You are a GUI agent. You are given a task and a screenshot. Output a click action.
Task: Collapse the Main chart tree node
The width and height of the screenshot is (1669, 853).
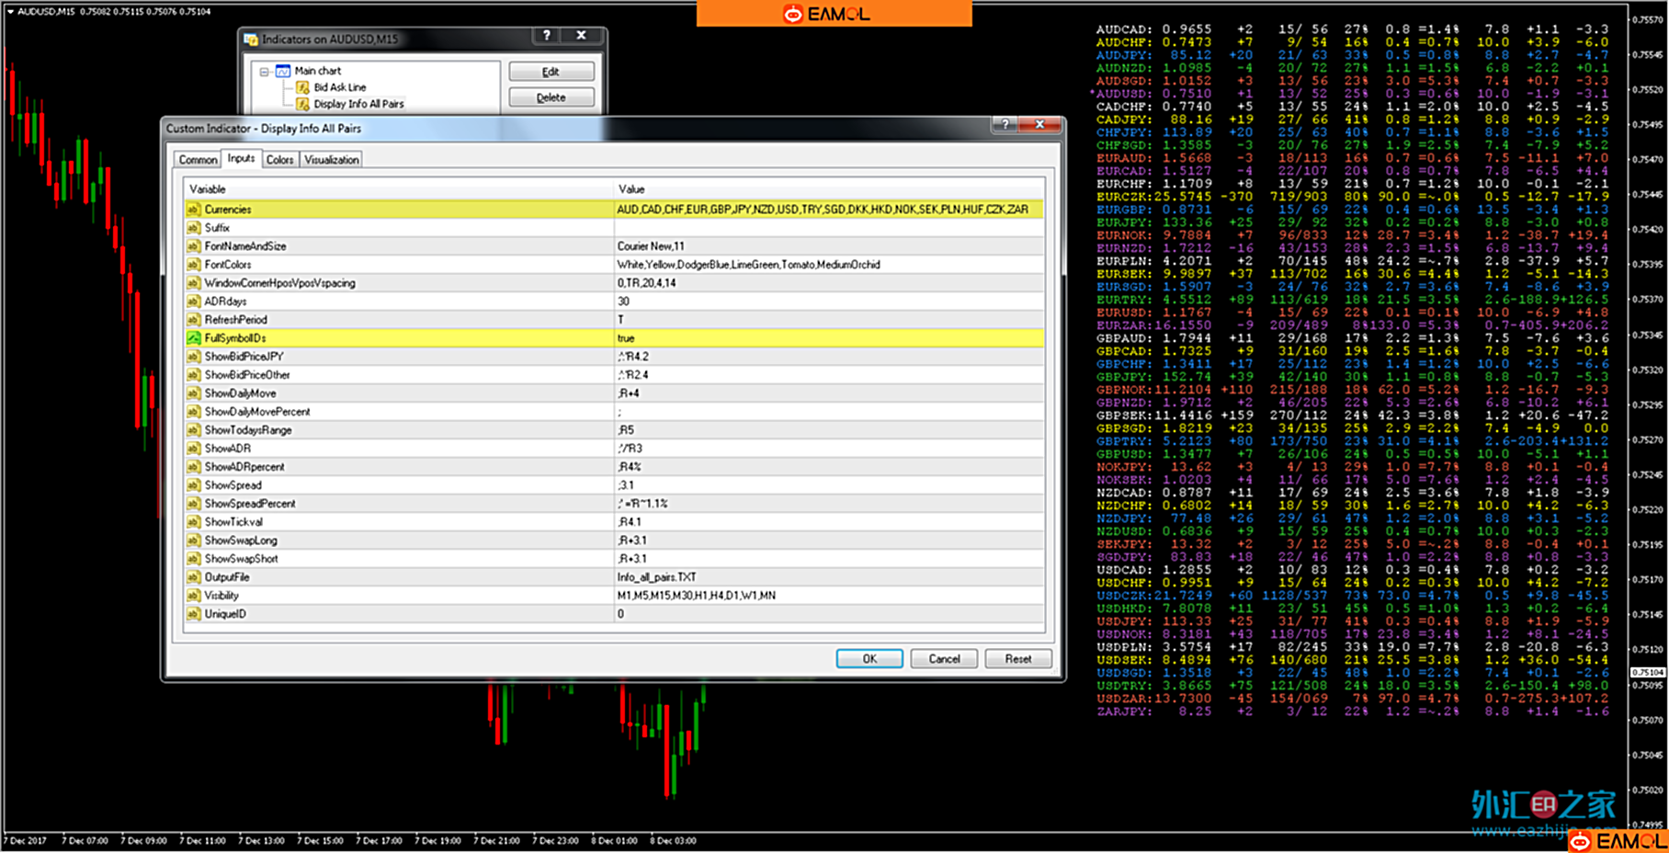click(265, 71)
